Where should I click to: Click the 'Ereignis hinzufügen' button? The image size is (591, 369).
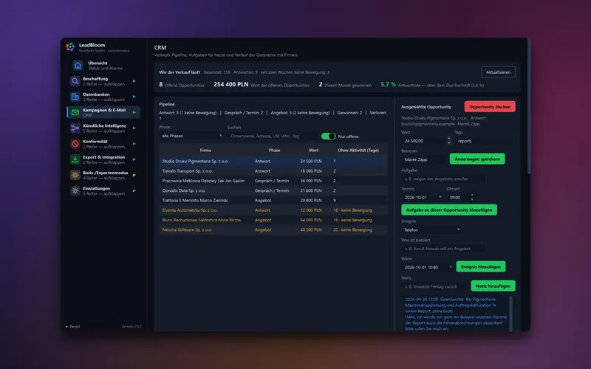coord(481,266)
